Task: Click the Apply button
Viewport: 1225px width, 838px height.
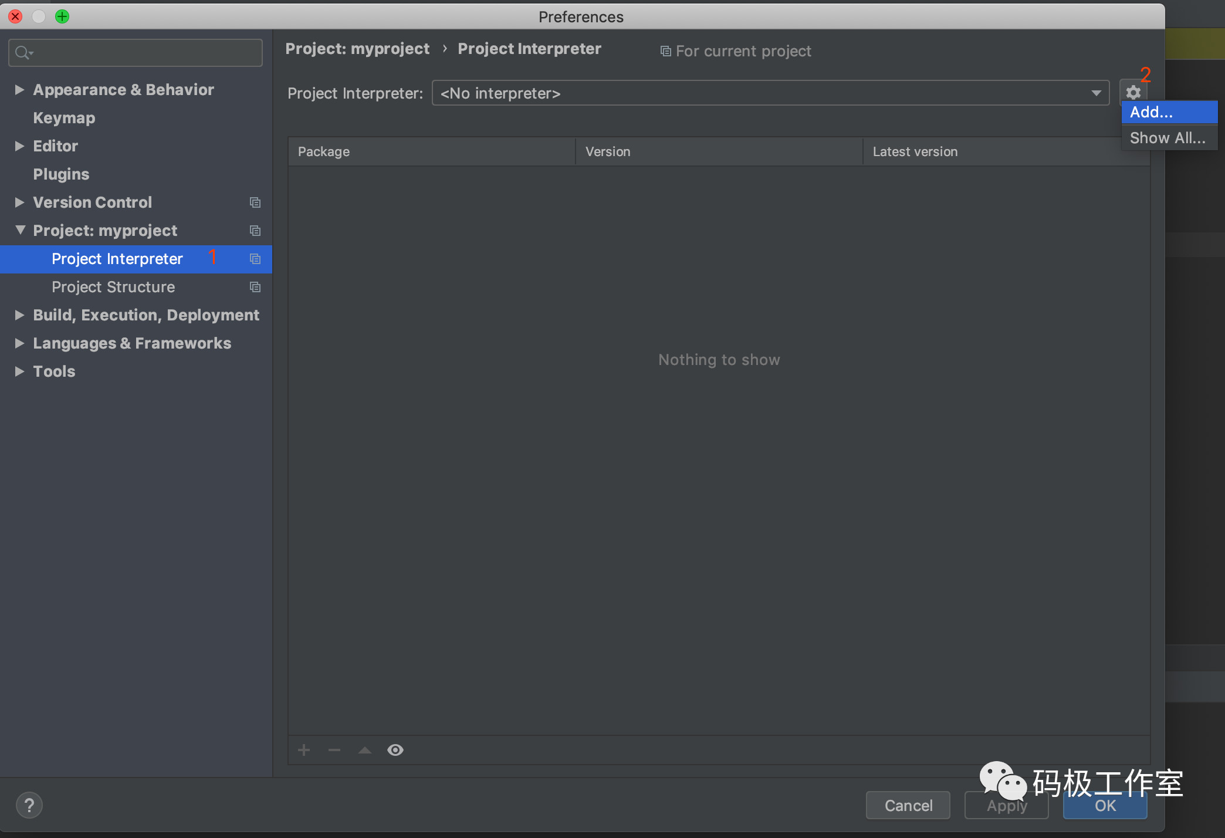Action: coord(1006,805)
